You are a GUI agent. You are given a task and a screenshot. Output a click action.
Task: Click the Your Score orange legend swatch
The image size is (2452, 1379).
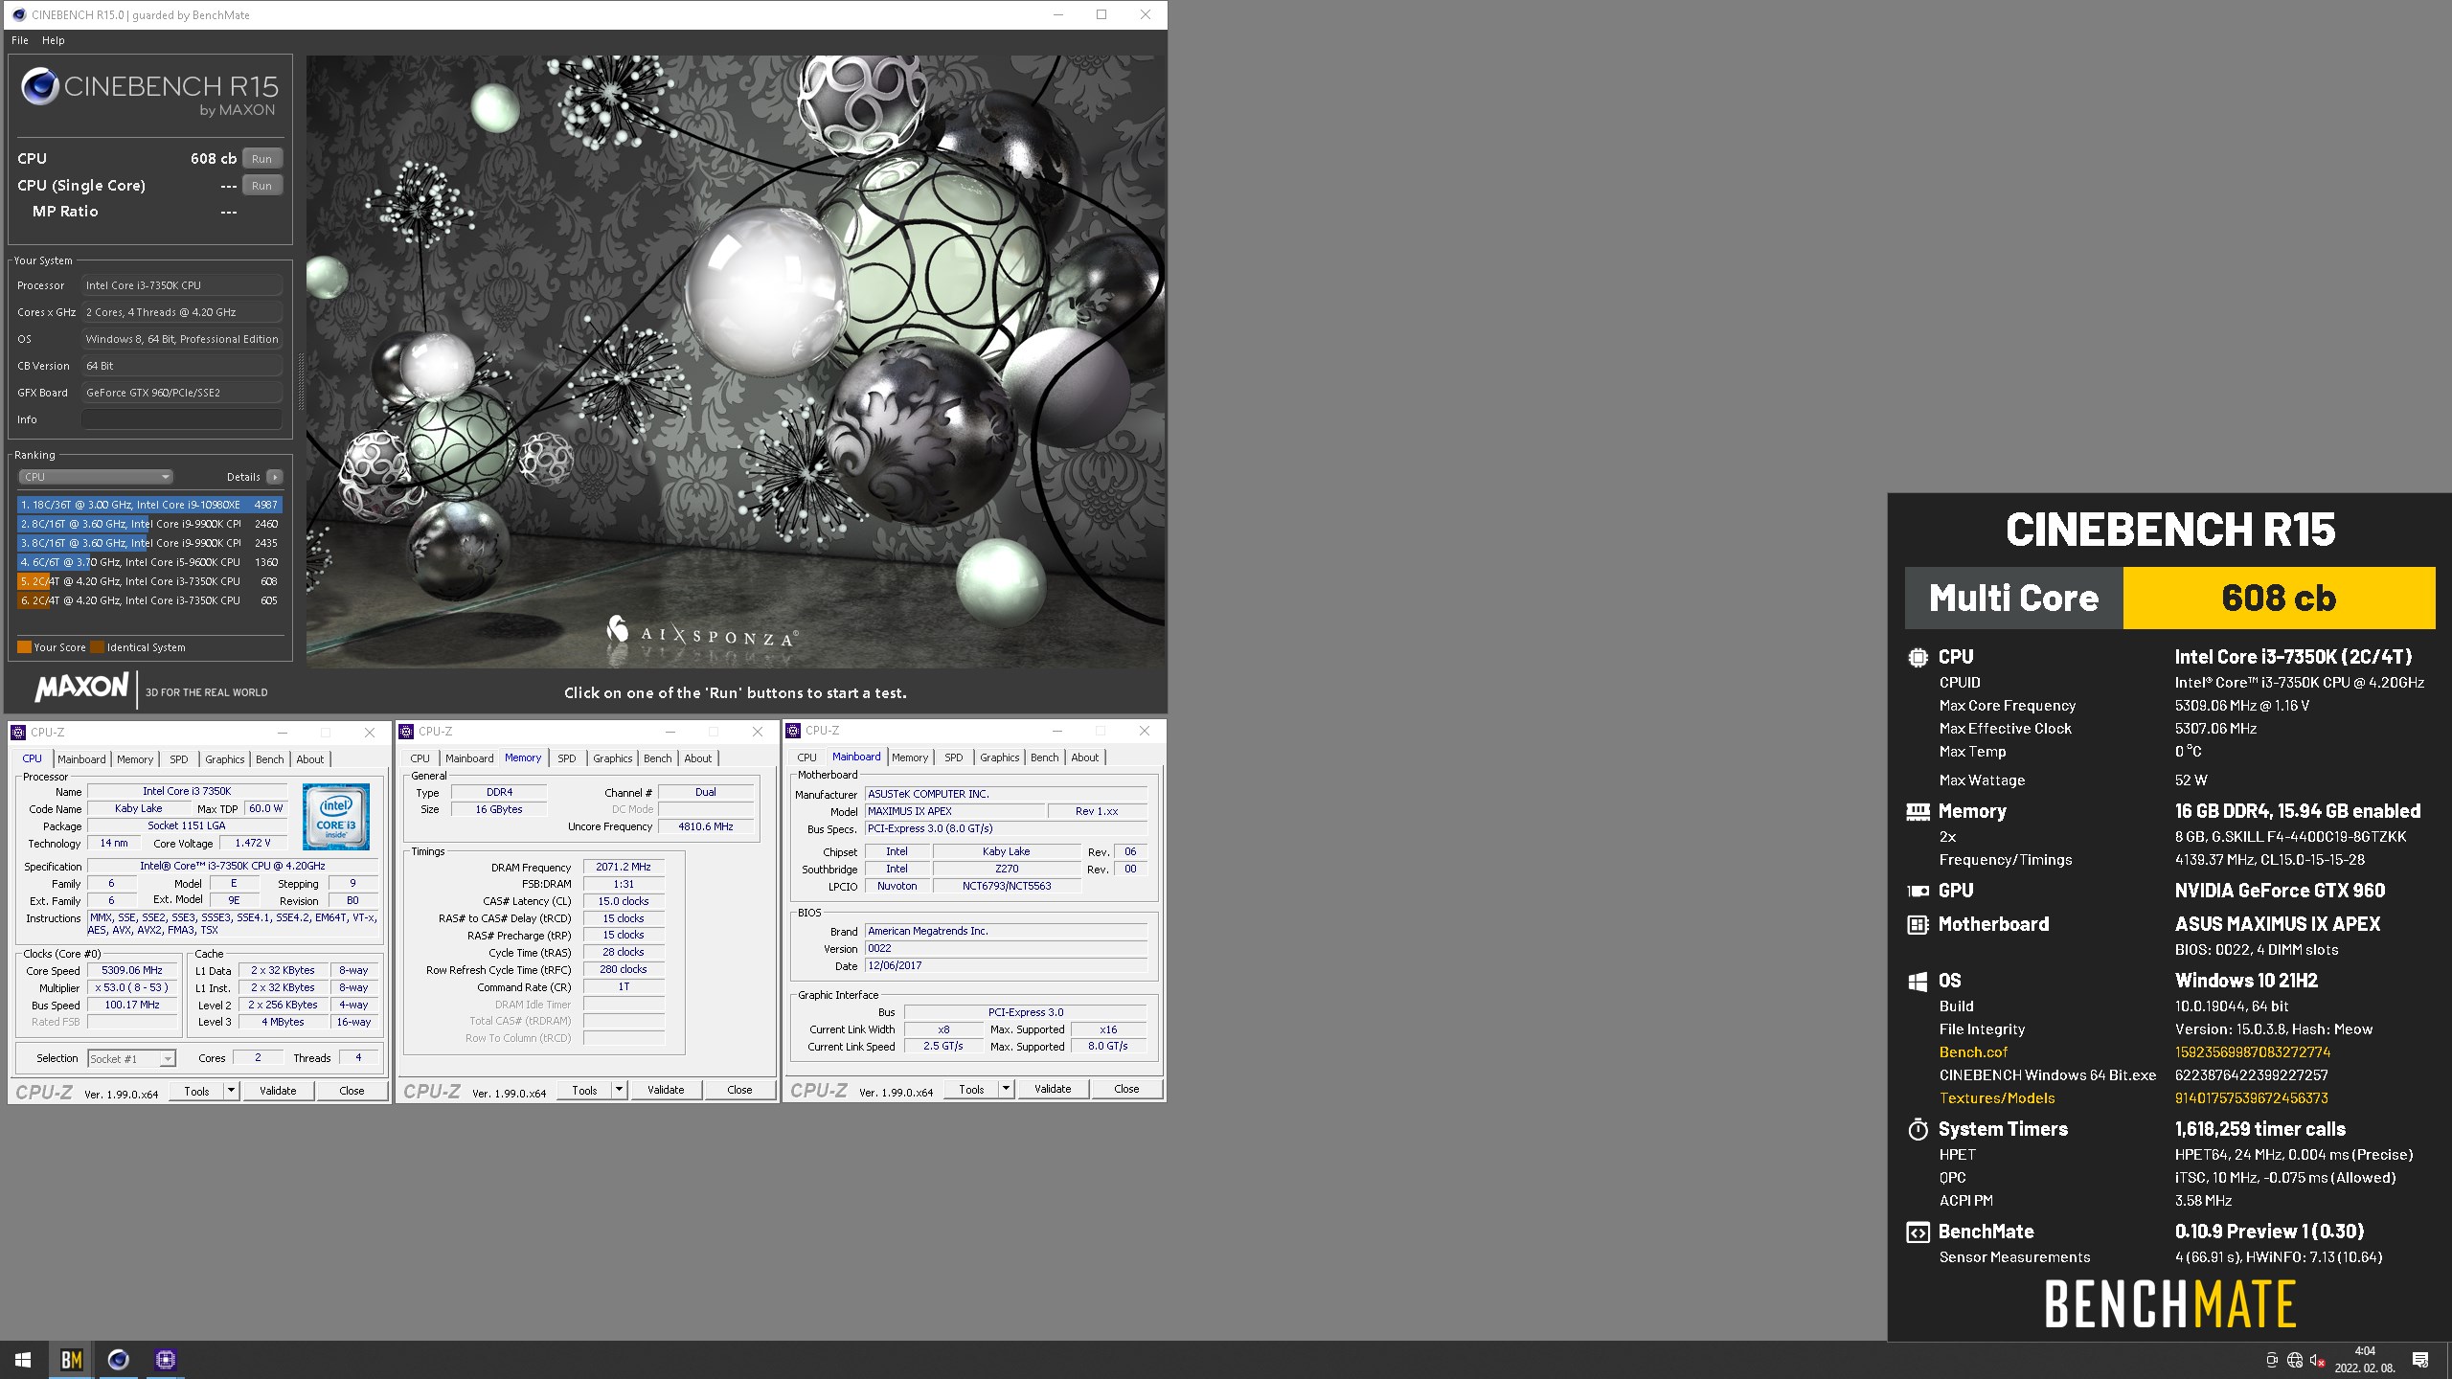point(25,647)
